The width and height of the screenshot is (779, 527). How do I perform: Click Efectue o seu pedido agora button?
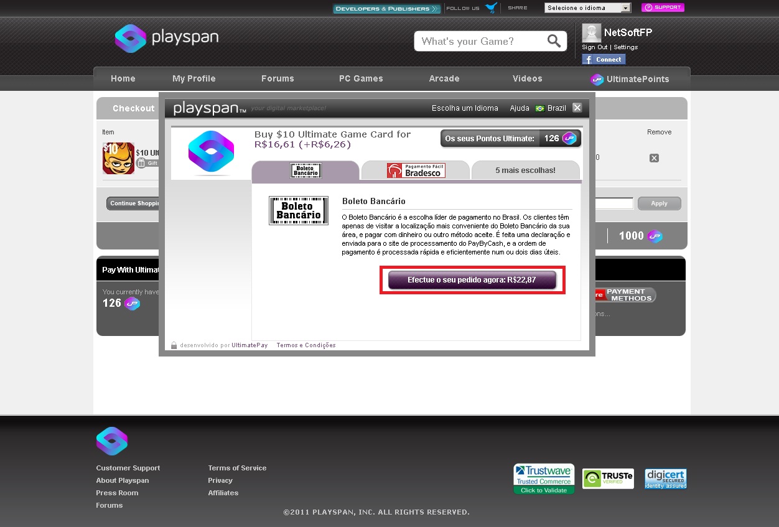pos(472,280)
